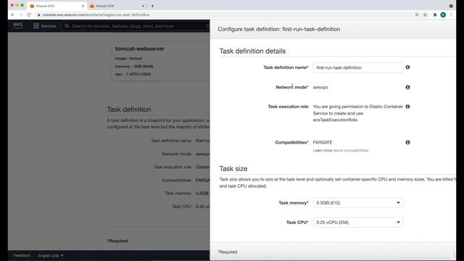This screenshot has height=261, width=464.
Task: Click the Feedback button in footer
Action: [22, 255]
